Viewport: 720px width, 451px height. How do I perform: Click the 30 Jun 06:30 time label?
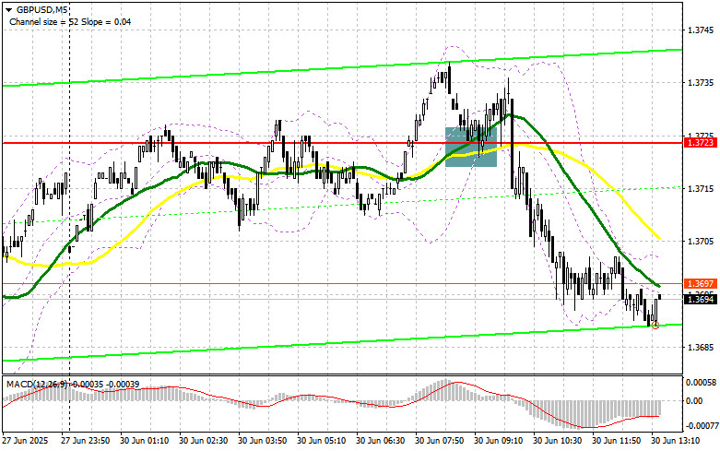click(380, 441)
